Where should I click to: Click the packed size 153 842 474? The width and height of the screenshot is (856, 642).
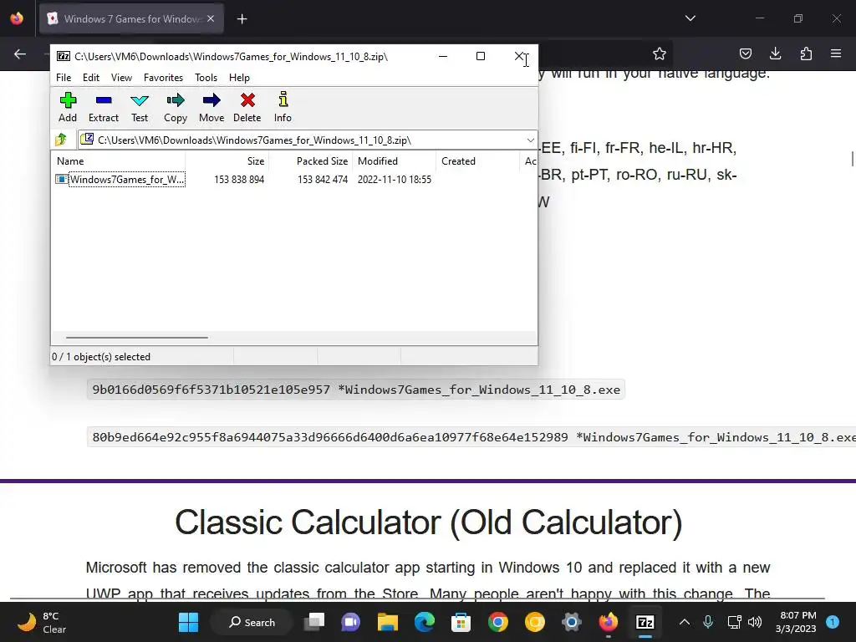(x=323, y=180)
